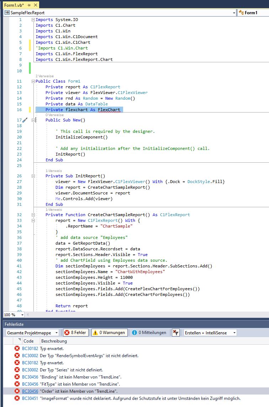
Task: Toggle the 0 Mitteilungen filter button
Action: (149, 333)
